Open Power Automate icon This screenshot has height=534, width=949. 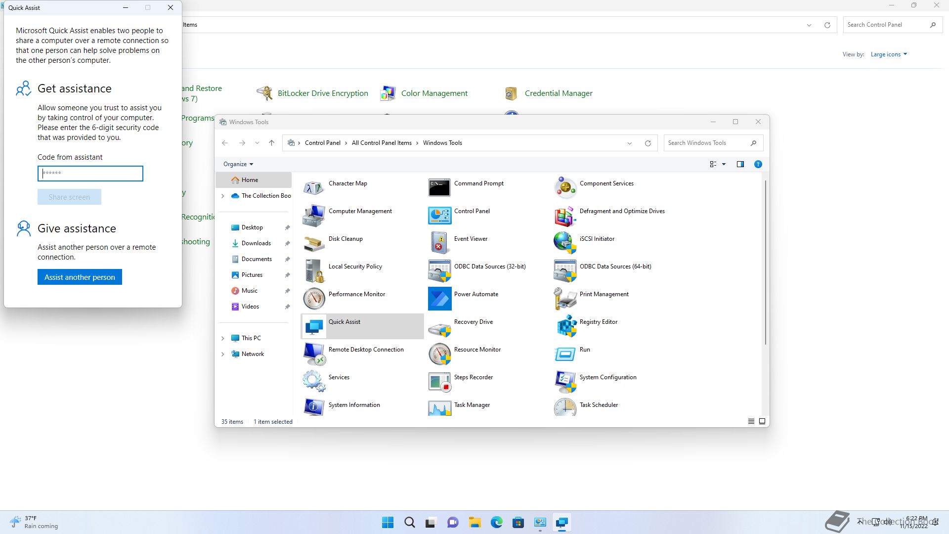coord(439,299)
